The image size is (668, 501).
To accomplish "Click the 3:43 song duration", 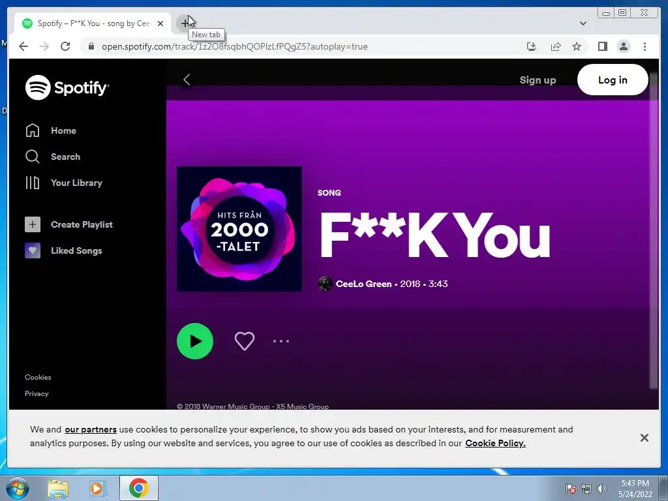I will tap(438, 284).
